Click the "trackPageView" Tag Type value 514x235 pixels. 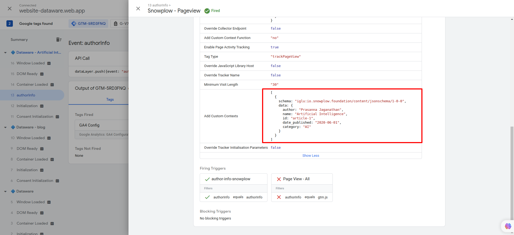(x=286, y=56)
